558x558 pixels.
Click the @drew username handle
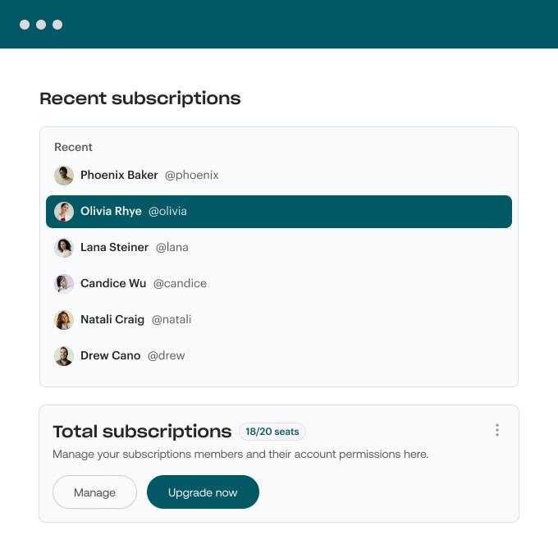click(166, 356)
